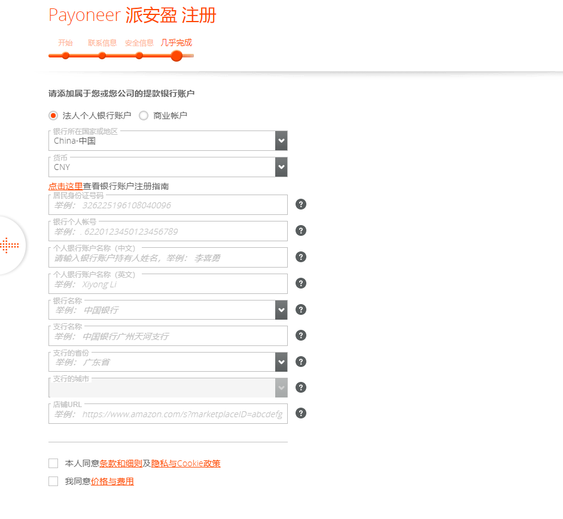Go to the 联系信息 step
Image resolution: width=563 pixels, height=519 pixels.
(x=102, y=43)
